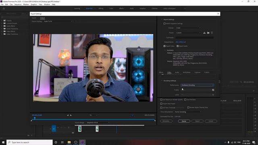Switch to the Output tab
The image size is (258, 145).
42,18
